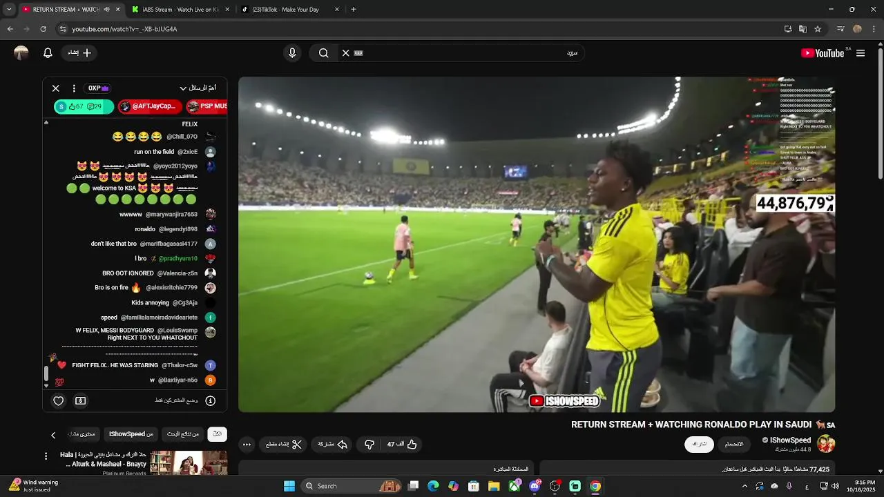This screenshot has height=497, width=884.
Task: Open a new browser tab
Action: 354,10
